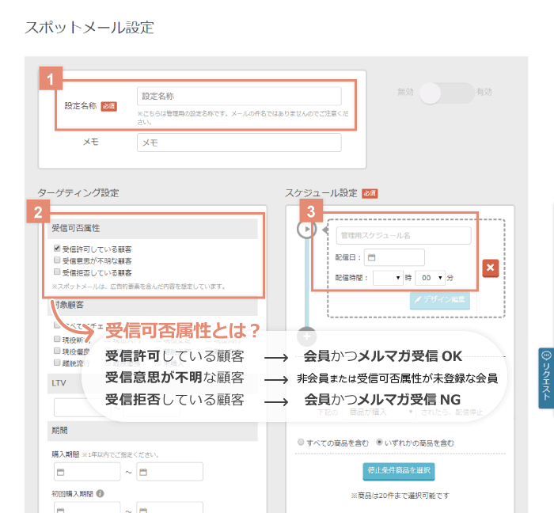This screenshot has width=554, height=513.
Task: Click the 購入期間 start date calendar icon
Action: (x=60, y=473)
